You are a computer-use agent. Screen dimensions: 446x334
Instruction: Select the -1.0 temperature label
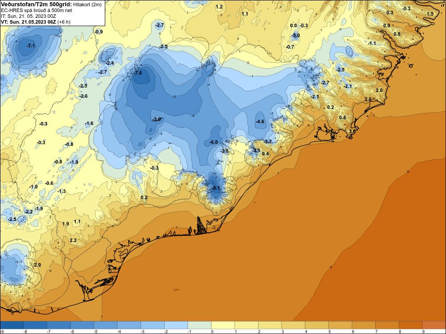point(33,187)
